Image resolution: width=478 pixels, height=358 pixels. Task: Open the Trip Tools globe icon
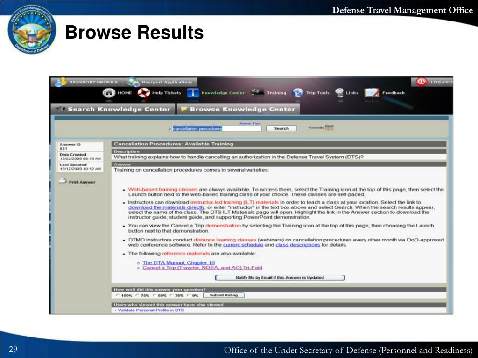click(297, 93)
